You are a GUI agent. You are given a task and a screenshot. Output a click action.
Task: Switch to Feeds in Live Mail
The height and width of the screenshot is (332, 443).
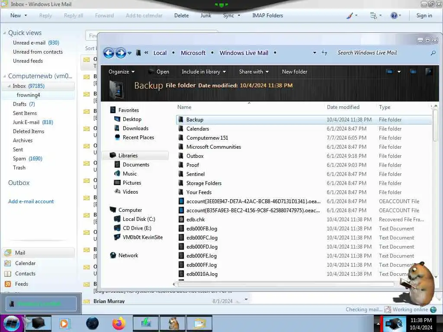coord(22,284)
